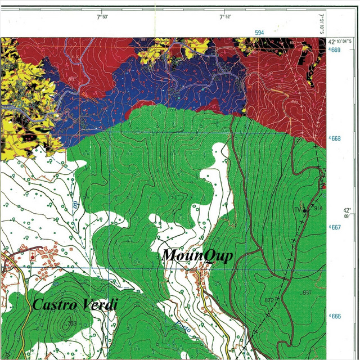Select the .857 elevation point
Image resolution: width=360 pixels, height=360 pixels.
(x=306, y=294)
